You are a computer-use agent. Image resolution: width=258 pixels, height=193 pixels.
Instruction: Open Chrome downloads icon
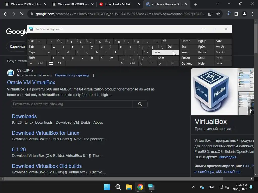click(x=228, y=14)
